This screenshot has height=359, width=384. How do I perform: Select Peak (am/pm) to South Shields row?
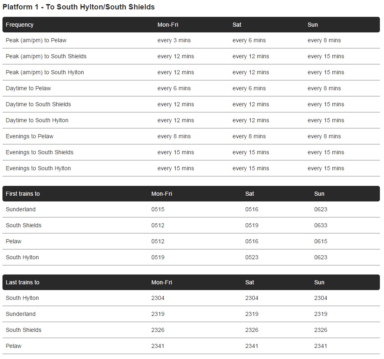[x=191, y=56]
